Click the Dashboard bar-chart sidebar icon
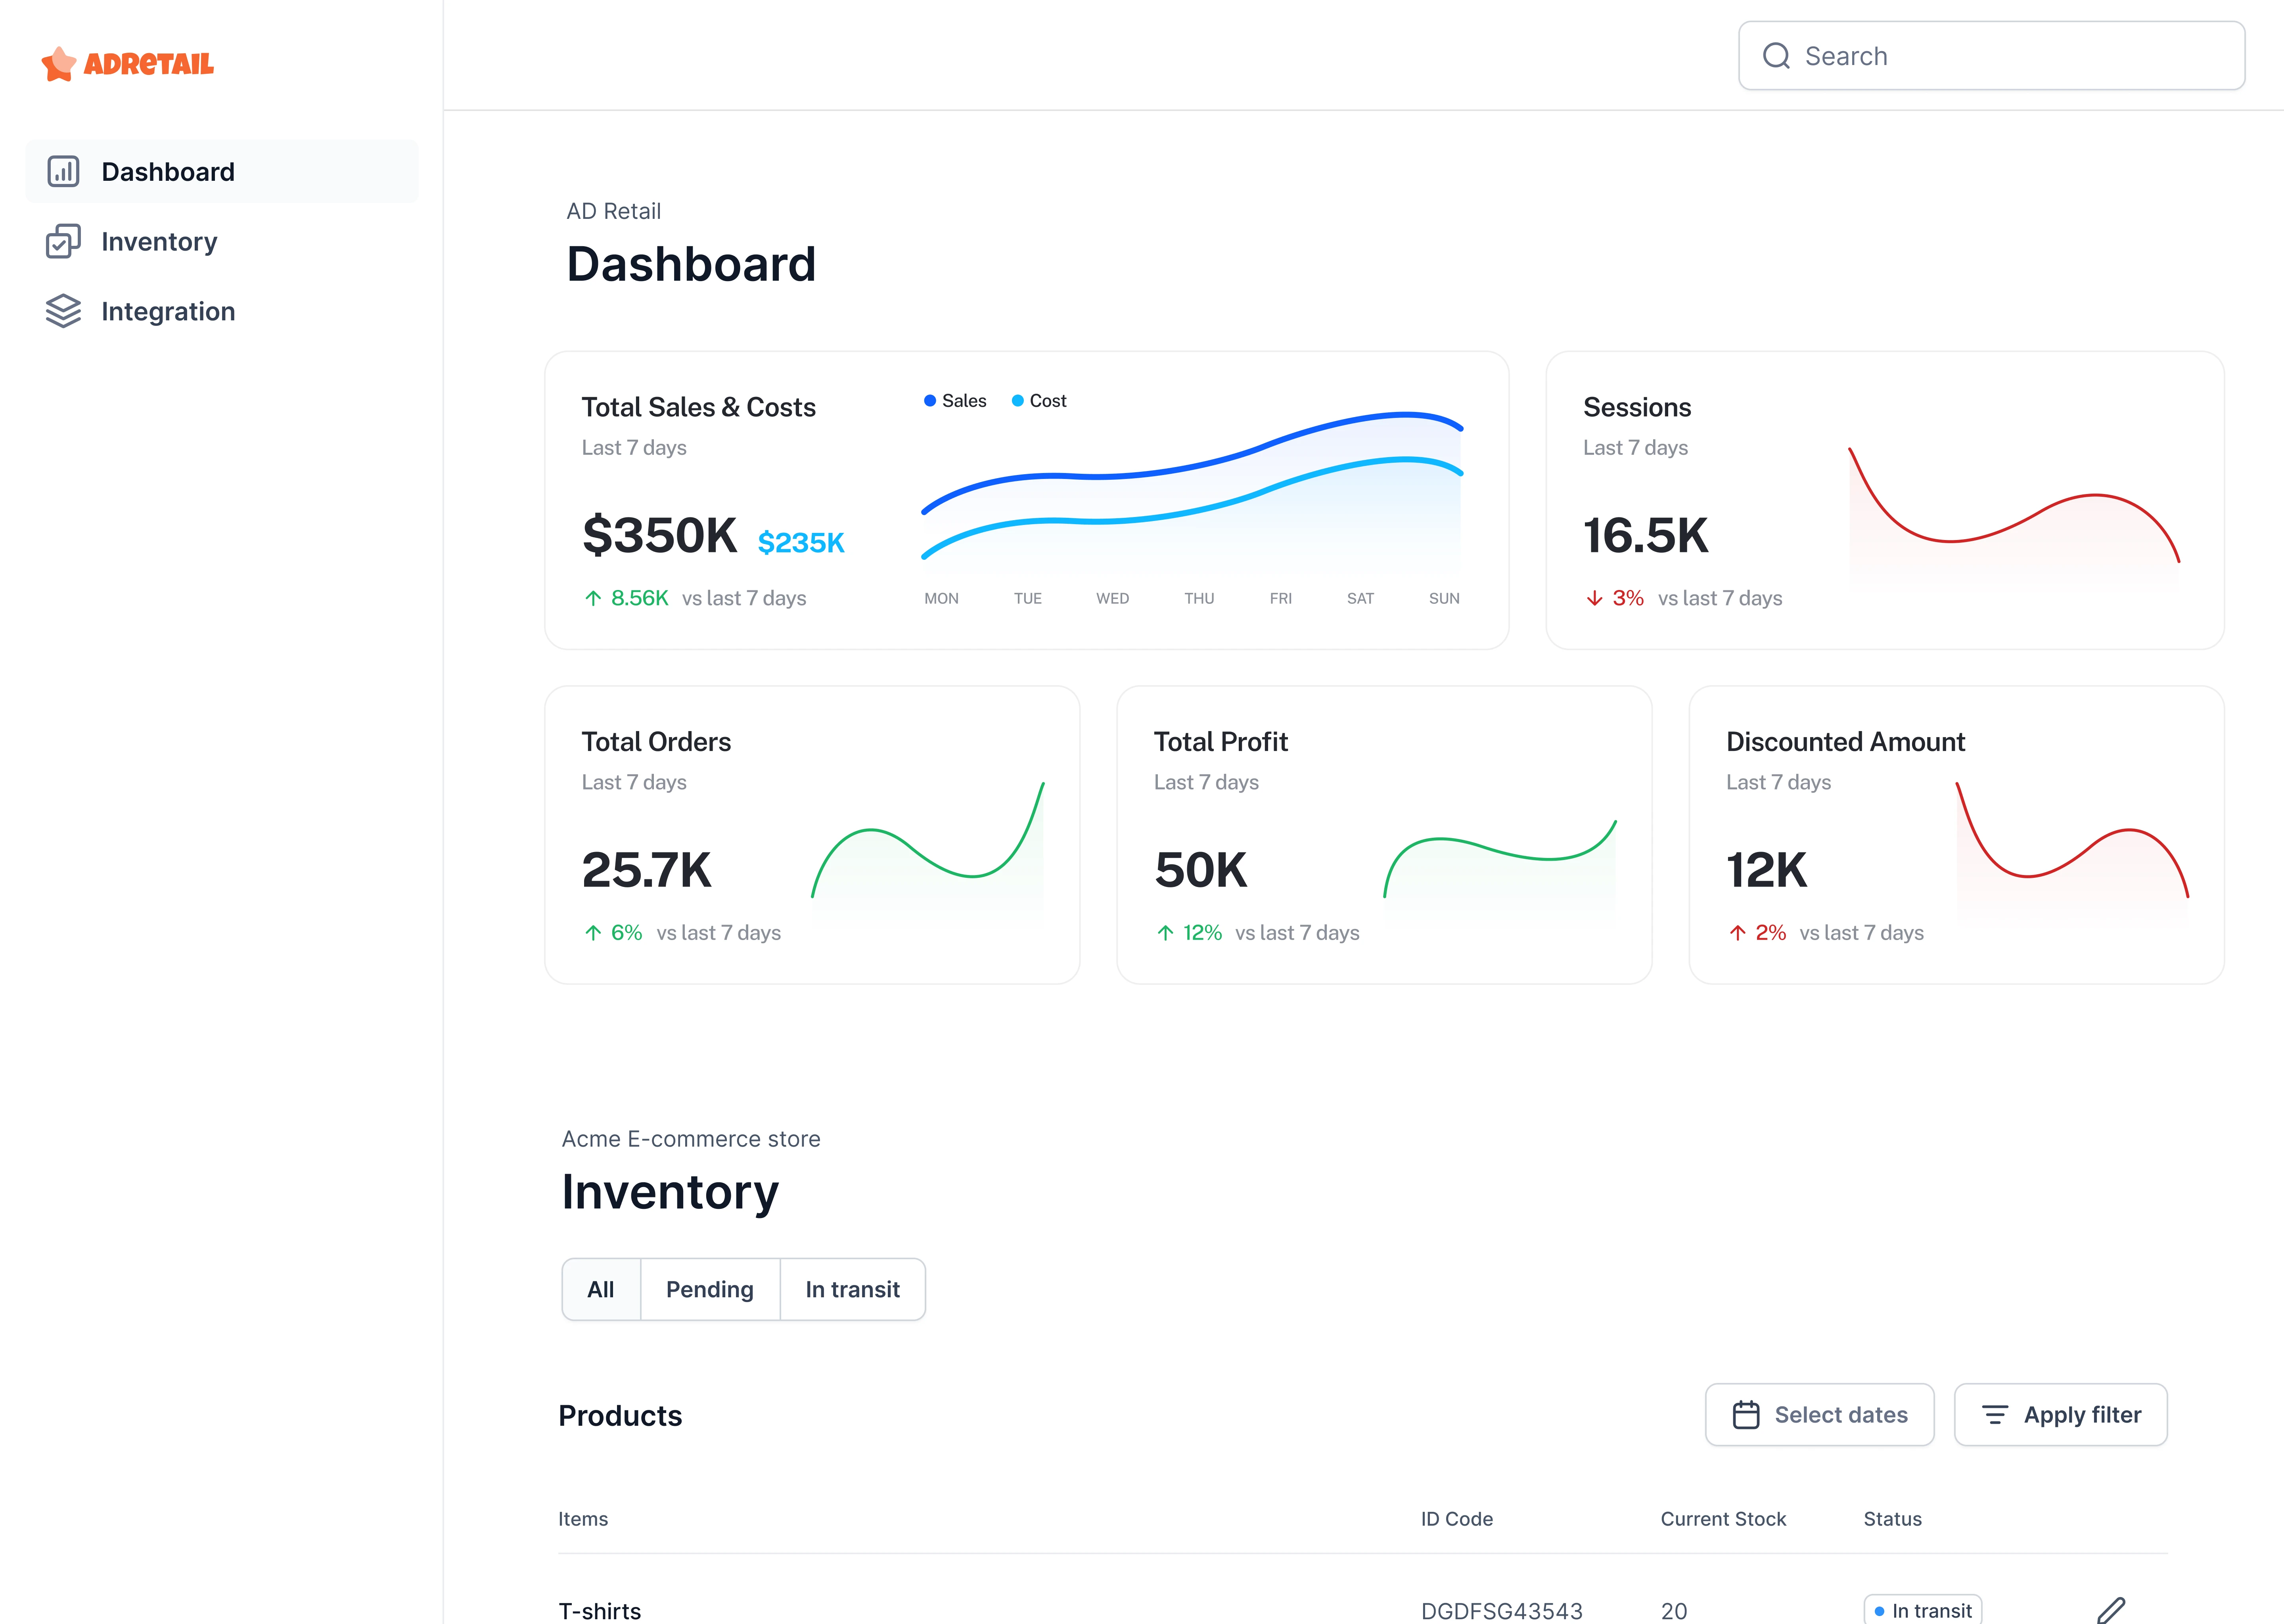The height and width of the screenshot is (1624, 2284). coord(63,171)
